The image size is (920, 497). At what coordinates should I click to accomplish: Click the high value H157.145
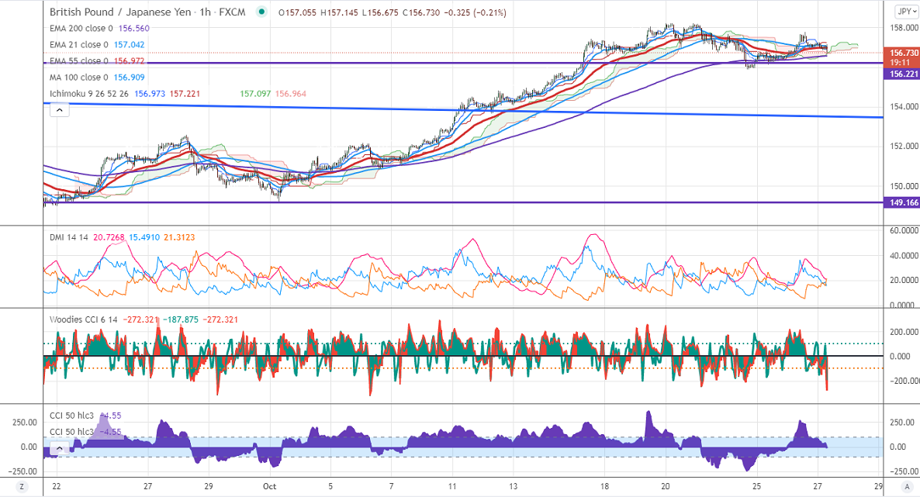tap(339, 12)
